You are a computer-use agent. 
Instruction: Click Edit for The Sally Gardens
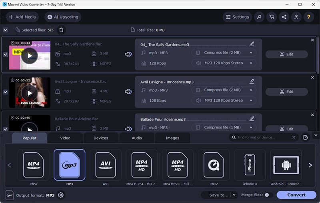[x=287, y=54]
